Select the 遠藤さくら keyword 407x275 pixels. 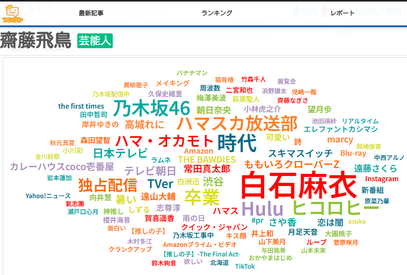click(375, 168)
